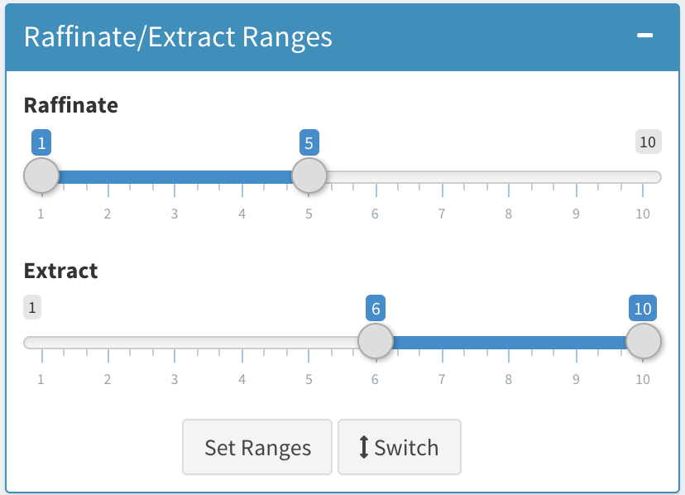Viewport: 685px width, 495px height.
Task: Click the filled blue track of Raffinate slider
Action: [174, 175]
